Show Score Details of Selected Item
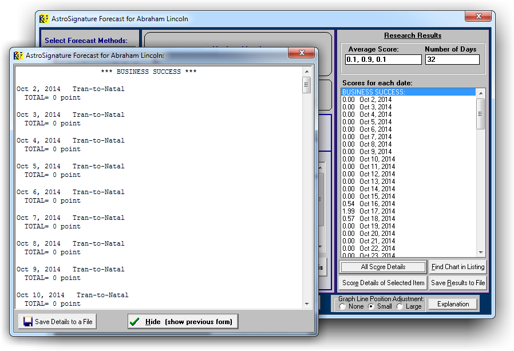 pos(383,283)
